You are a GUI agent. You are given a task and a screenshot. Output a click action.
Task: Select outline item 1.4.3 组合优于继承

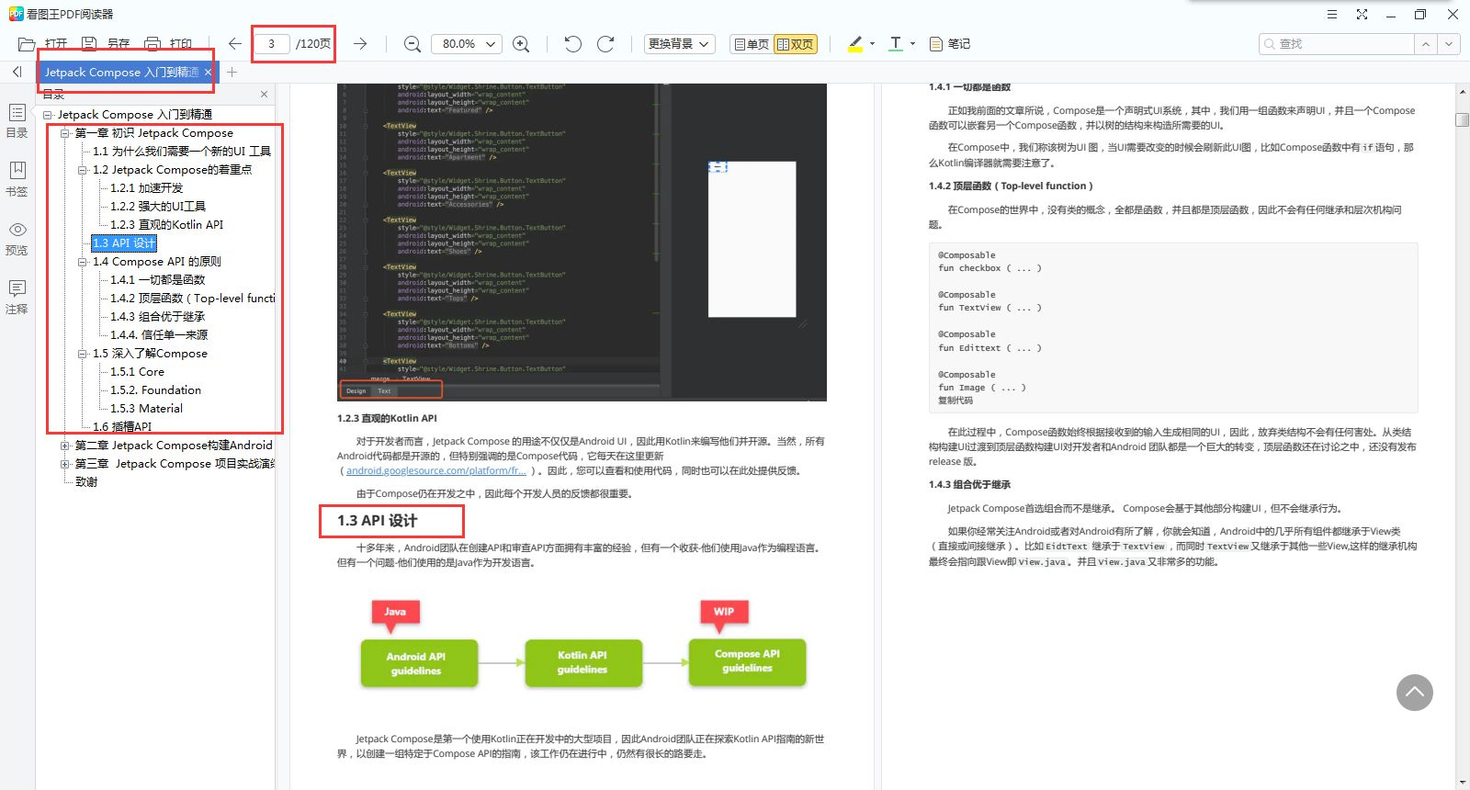(x=157, y=317)
